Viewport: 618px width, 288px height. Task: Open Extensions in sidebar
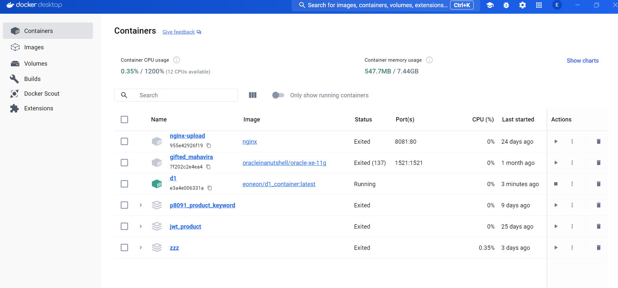(x=48, y=108)
